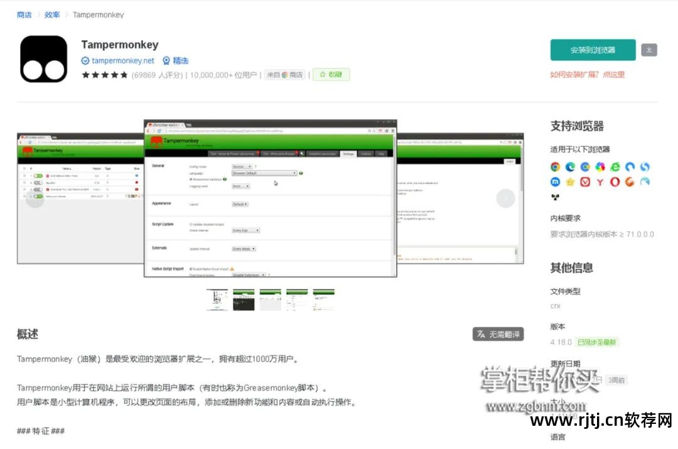Viewport: 678px width, 449px height.
Task: Click the 精选 featured badge
Action: pos(176,61)
